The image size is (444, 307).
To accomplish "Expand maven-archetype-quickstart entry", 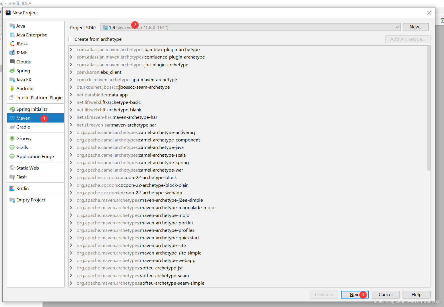I will coord(71,238).
